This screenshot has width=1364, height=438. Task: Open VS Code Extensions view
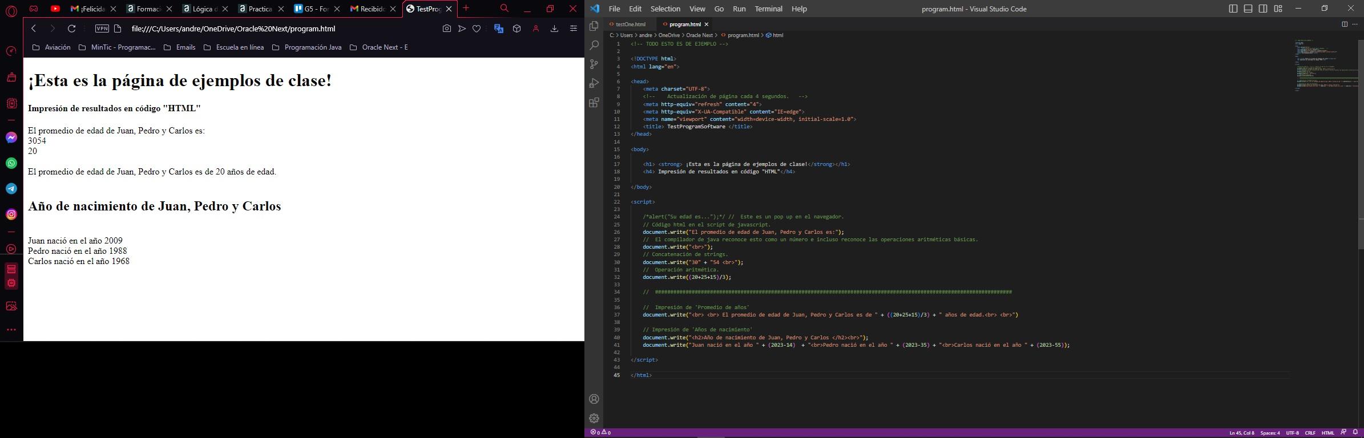point(594,103)
